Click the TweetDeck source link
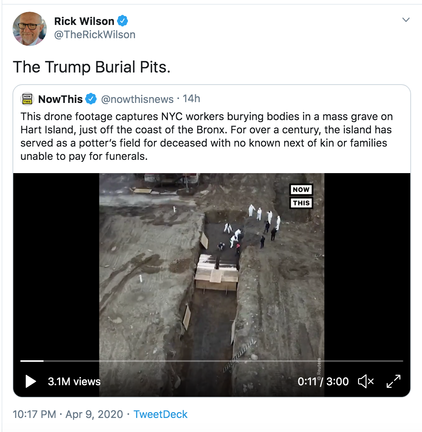Screen dimensions: 422x432 160,414
